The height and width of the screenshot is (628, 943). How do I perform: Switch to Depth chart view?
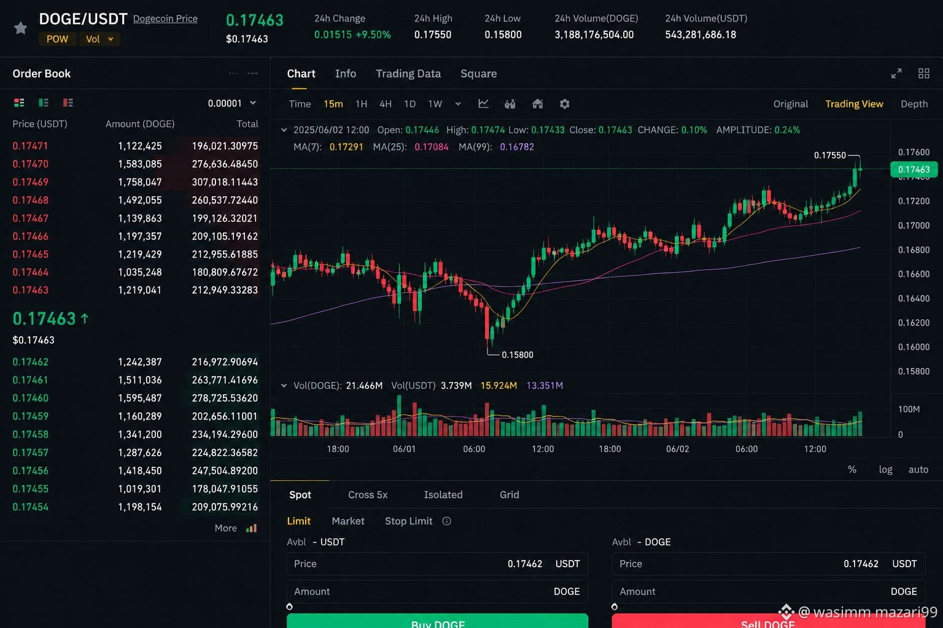click(x=914, y=104)
